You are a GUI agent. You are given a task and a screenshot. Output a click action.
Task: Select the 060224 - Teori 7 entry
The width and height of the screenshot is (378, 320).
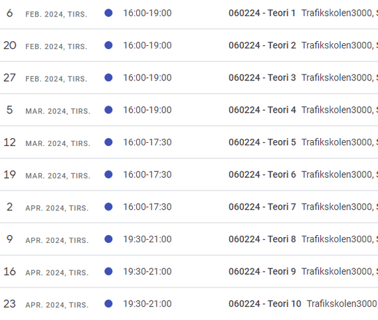[x=262, y=206]
